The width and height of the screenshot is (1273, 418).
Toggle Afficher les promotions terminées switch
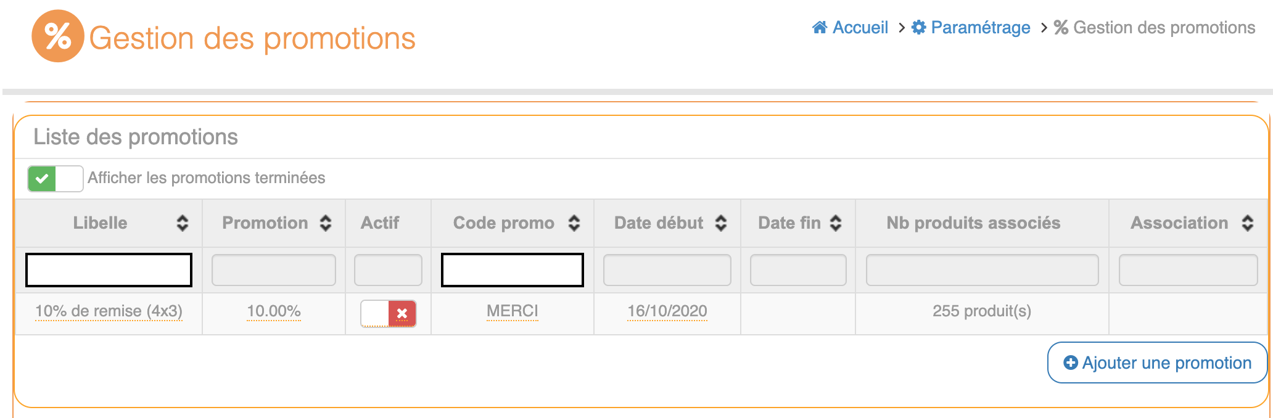(x=55, y=179)
